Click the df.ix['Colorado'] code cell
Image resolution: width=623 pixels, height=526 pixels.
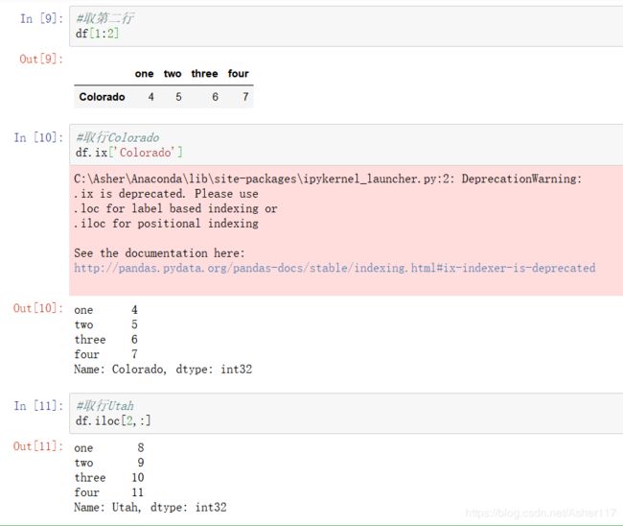coord(346,145)
